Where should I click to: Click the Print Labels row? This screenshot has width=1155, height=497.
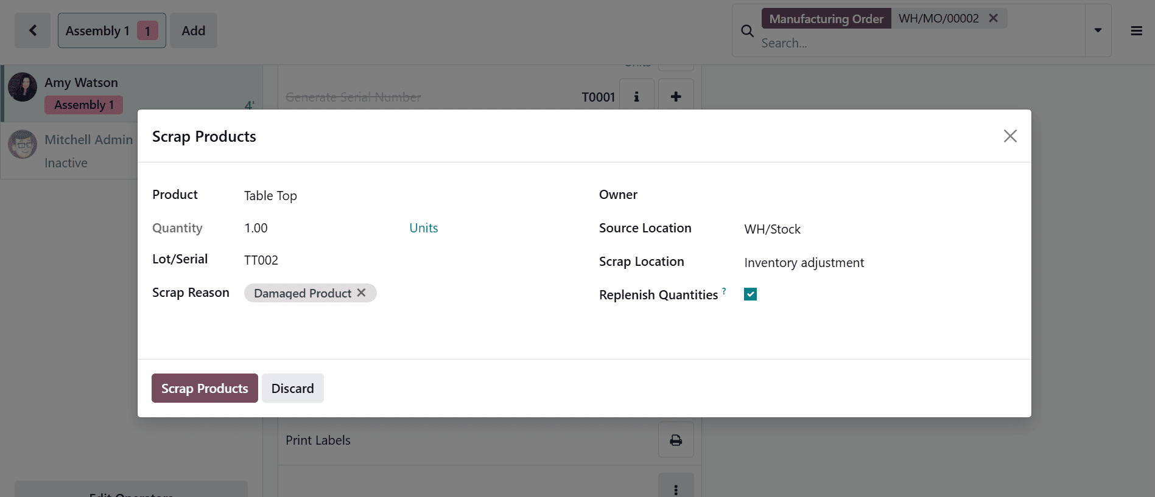[490, 440]
